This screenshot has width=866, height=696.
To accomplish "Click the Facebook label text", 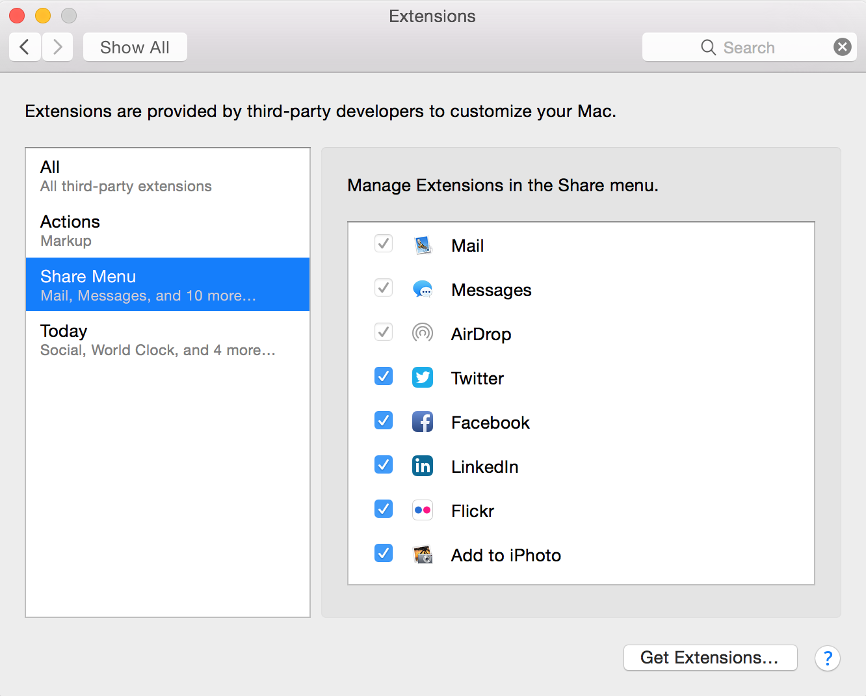I will point(490,422).
